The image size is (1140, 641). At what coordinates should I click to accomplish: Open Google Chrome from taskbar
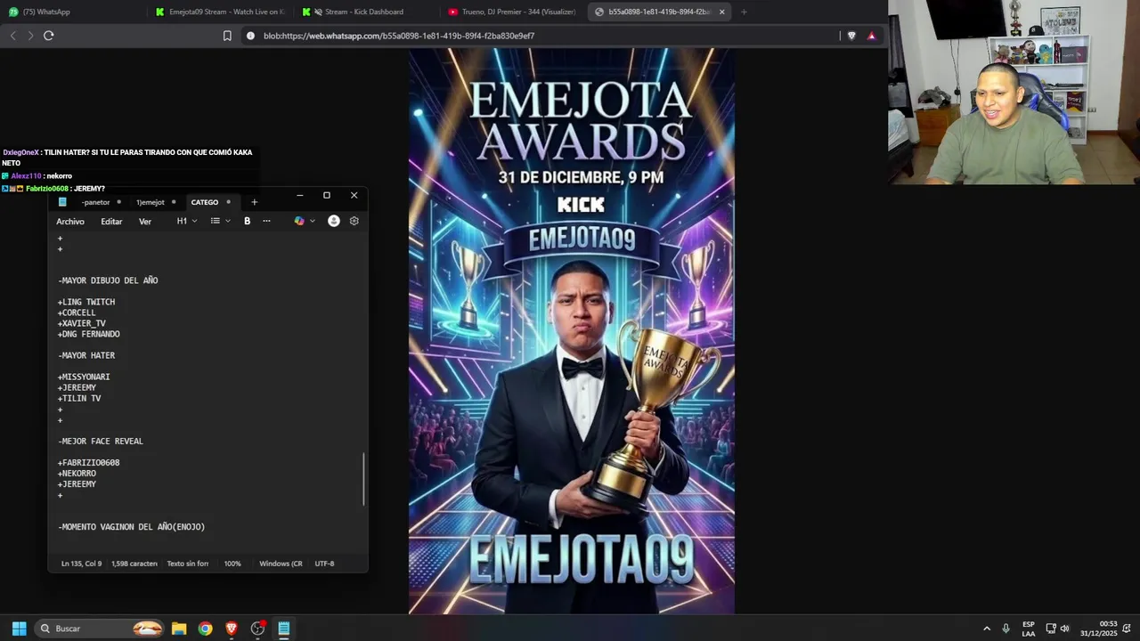[x=206, y=629]
